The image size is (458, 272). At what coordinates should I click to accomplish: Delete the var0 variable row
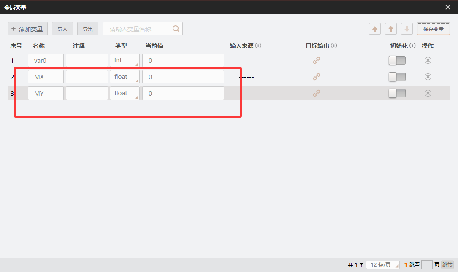tap(428, 60)
